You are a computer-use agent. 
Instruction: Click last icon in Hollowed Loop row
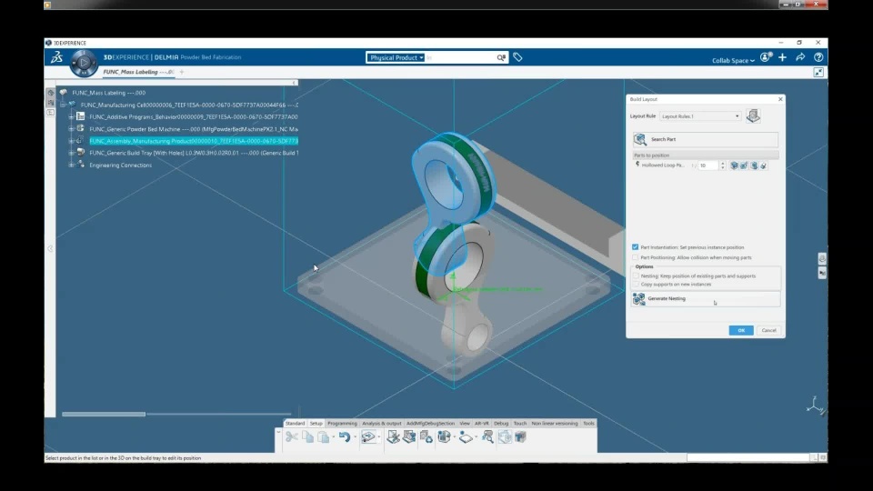[x=763, y=165]
